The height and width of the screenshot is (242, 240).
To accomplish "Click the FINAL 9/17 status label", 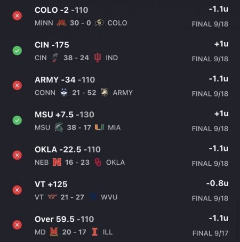I will coord(210,233).
